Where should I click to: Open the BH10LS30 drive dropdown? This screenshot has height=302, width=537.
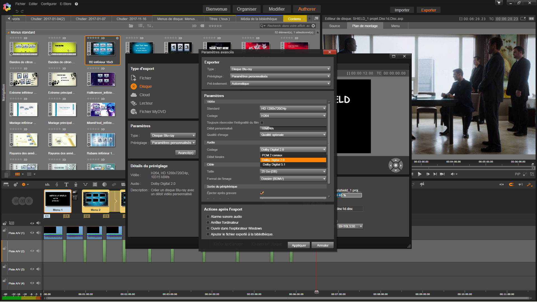350,226
